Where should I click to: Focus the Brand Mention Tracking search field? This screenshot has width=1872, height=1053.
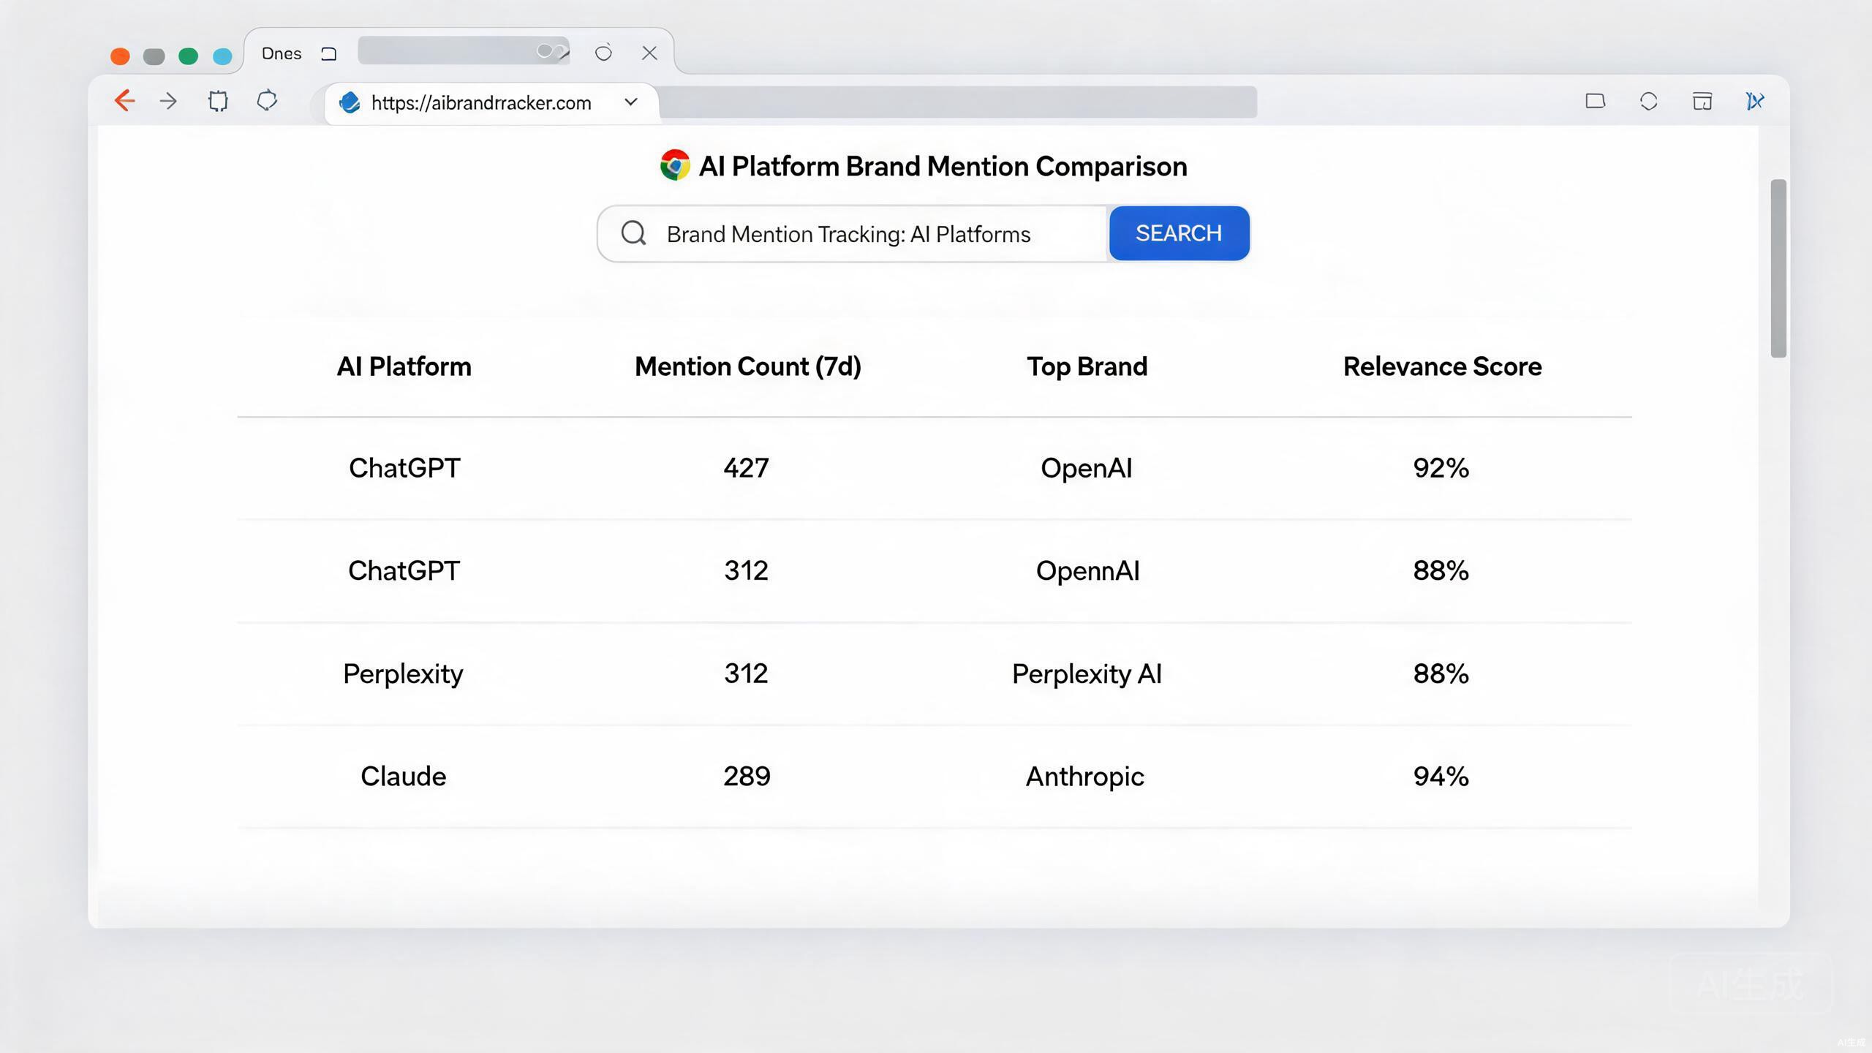click(x=853, y=234)
